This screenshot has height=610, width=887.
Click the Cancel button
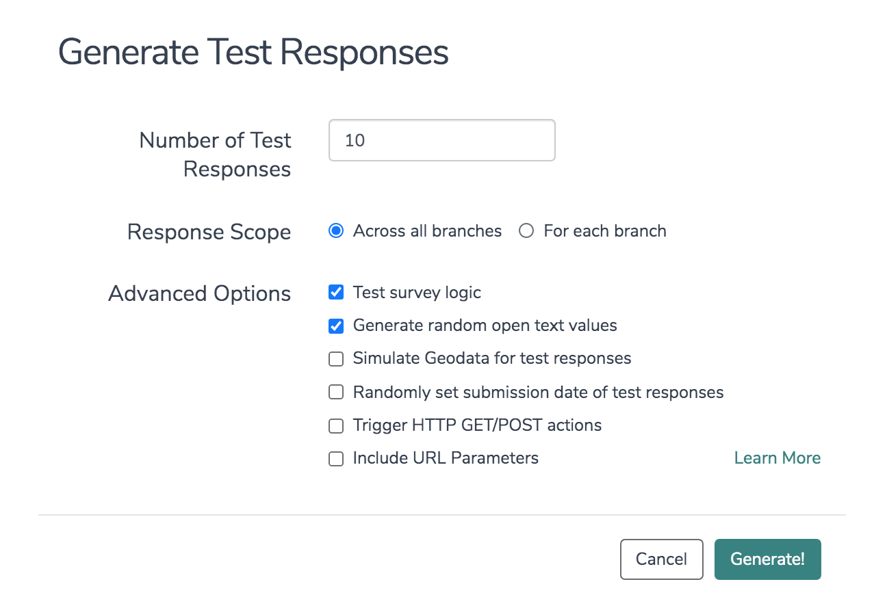[x=662, y=559]
